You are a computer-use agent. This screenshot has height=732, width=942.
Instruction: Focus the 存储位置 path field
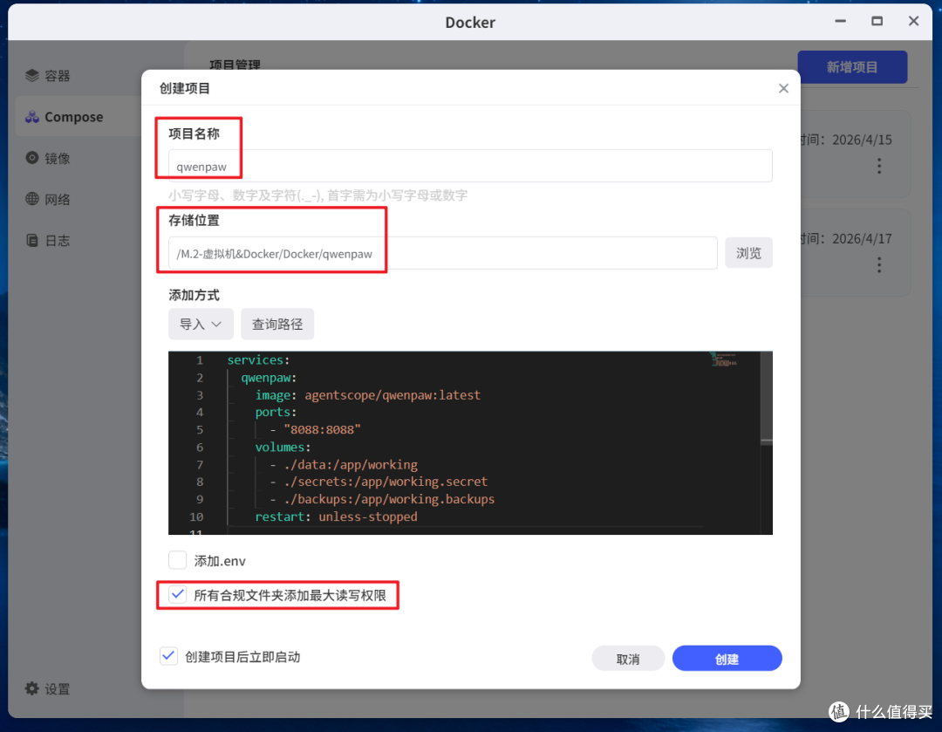coord(443,253)
